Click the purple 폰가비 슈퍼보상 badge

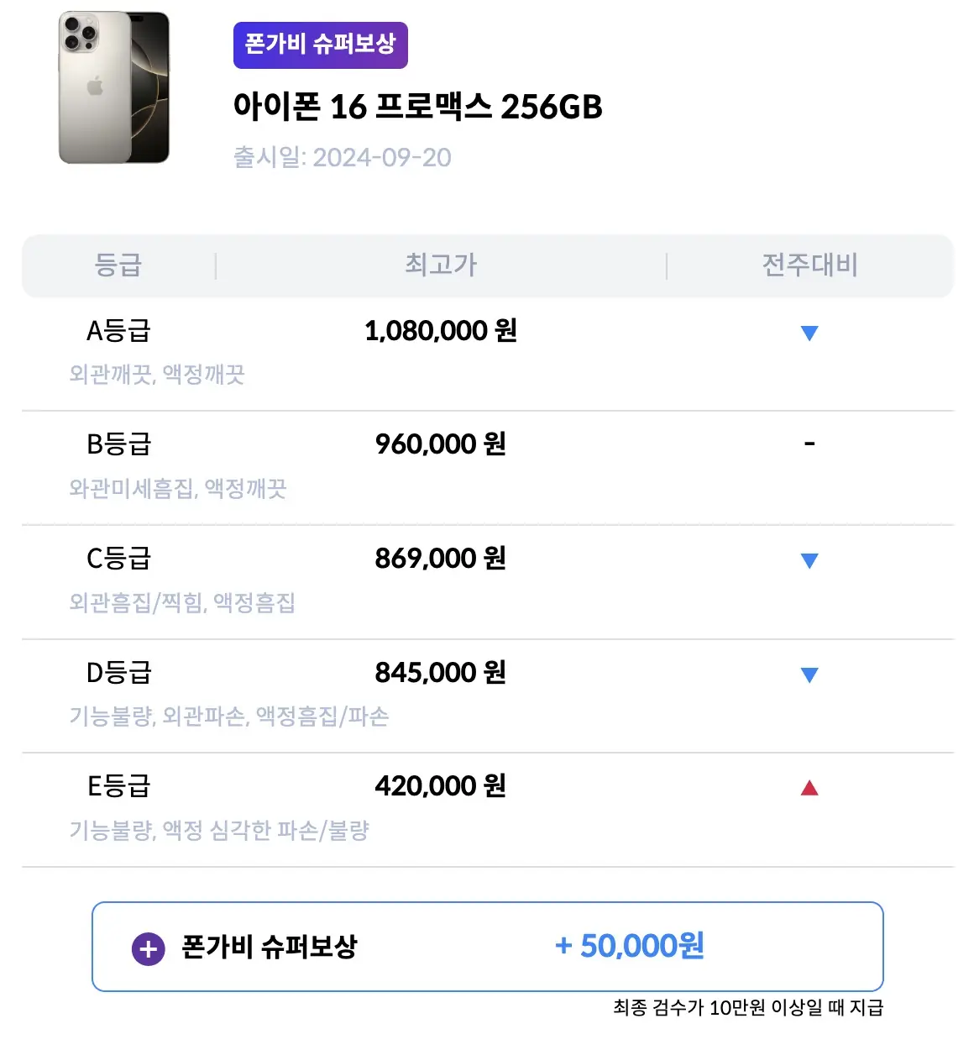[320, 45]
